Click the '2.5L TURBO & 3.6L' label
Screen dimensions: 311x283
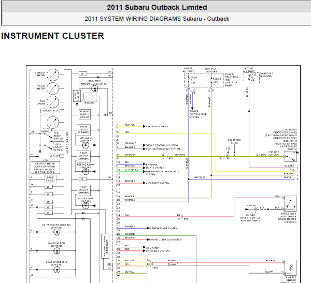[x=234, y=141]
